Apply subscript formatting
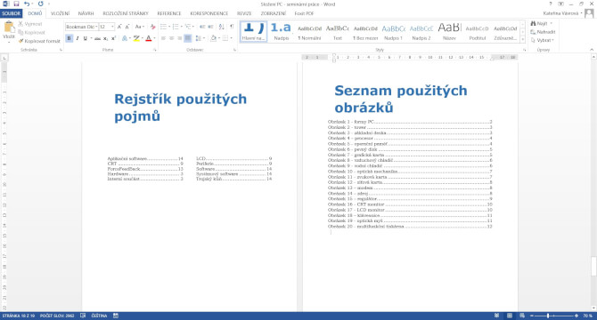597x320 pixels. tap(105, 38)
